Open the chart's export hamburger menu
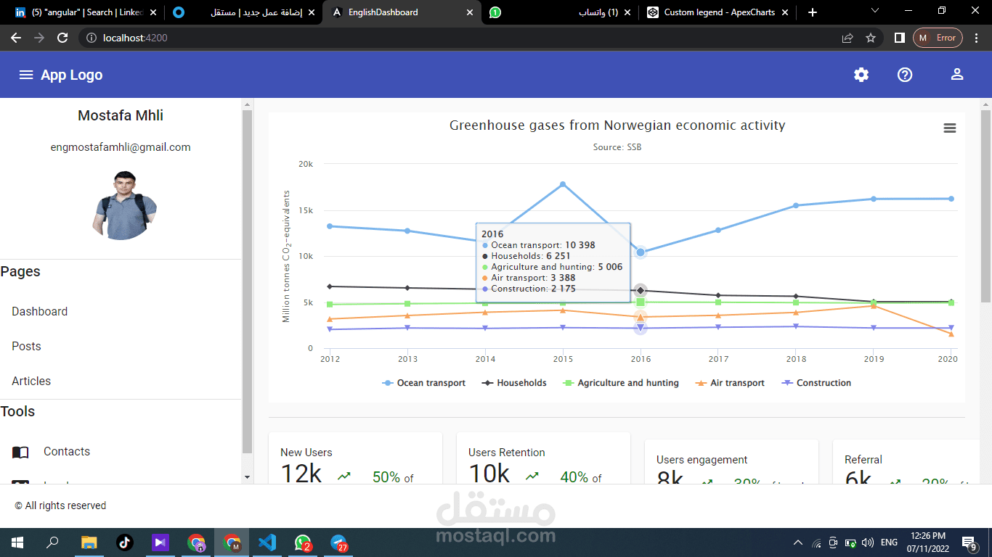The height and width of the screenshot is (557, 992). coord(950,128)
